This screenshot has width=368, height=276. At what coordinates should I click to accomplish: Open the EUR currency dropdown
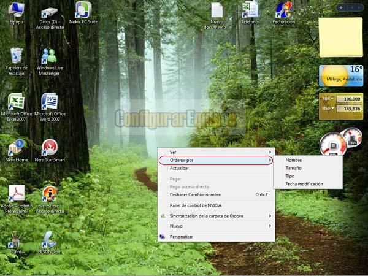tap(328, 99)
